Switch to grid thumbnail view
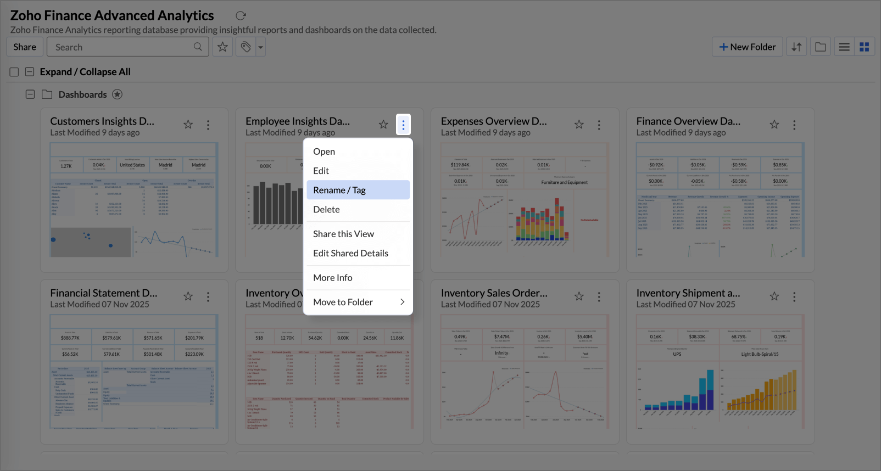 pyautogui.click(x=864, y=47)
